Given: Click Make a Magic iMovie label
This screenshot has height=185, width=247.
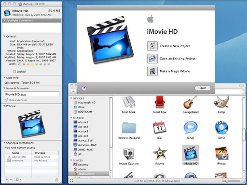Looking at the screenshot, I should pos(175,71).
